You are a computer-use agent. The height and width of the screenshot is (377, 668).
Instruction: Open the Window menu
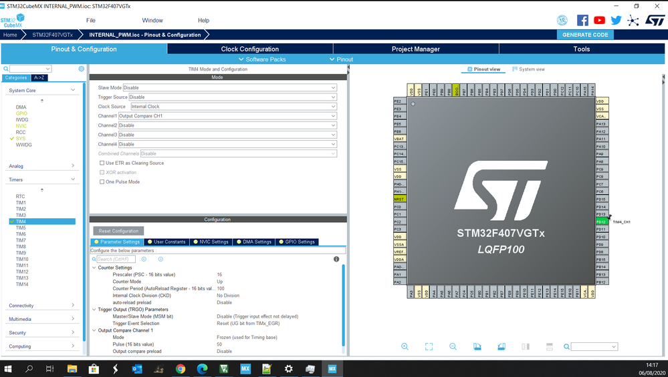pyautogui.click(x=152, y=21)
